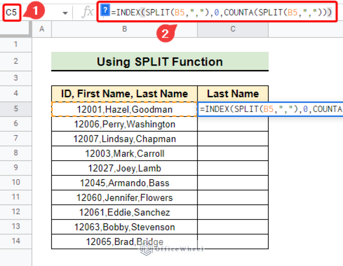Screen dimensions: 343x266
Task: Click empty Last Name cell beside Brad,Bridge
Action: coord(233,241)
